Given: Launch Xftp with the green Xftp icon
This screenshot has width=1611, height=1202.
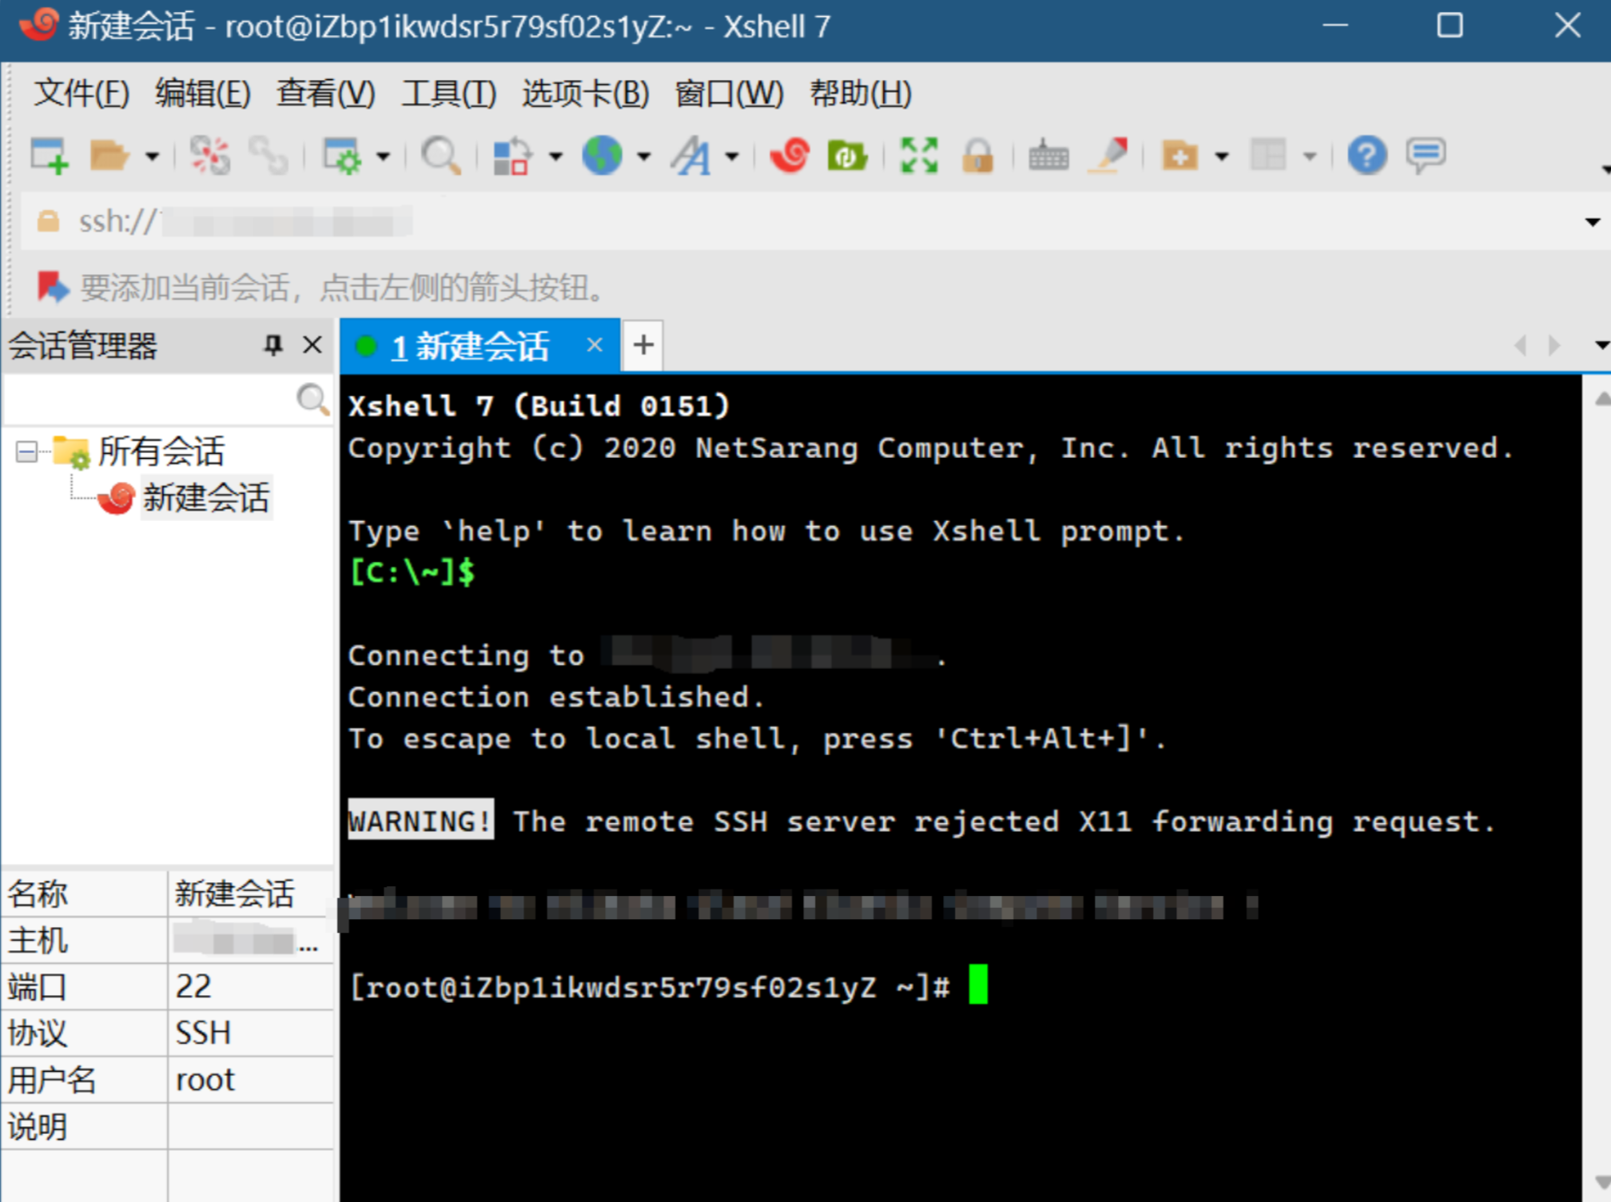Looking at the screenshot, I should pyautogui.click(x=848, y=156).
